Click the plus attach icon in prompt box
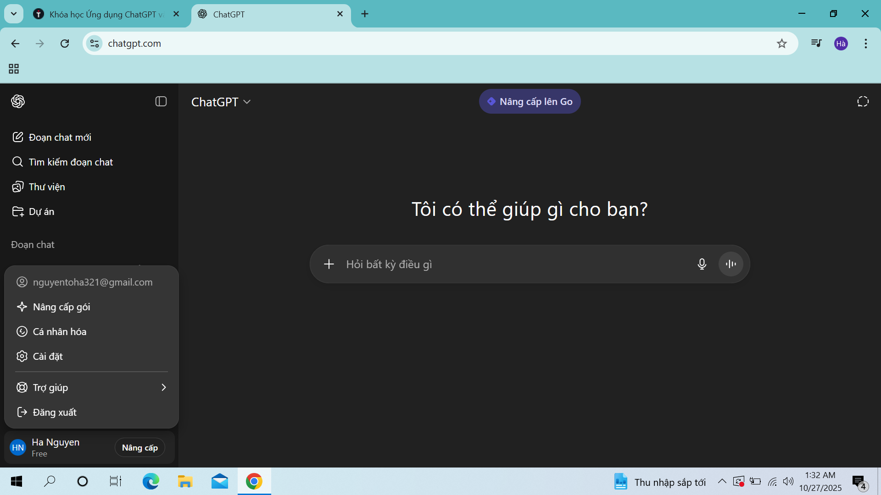Viewport: 881px width, 495px height. (329, 264)
